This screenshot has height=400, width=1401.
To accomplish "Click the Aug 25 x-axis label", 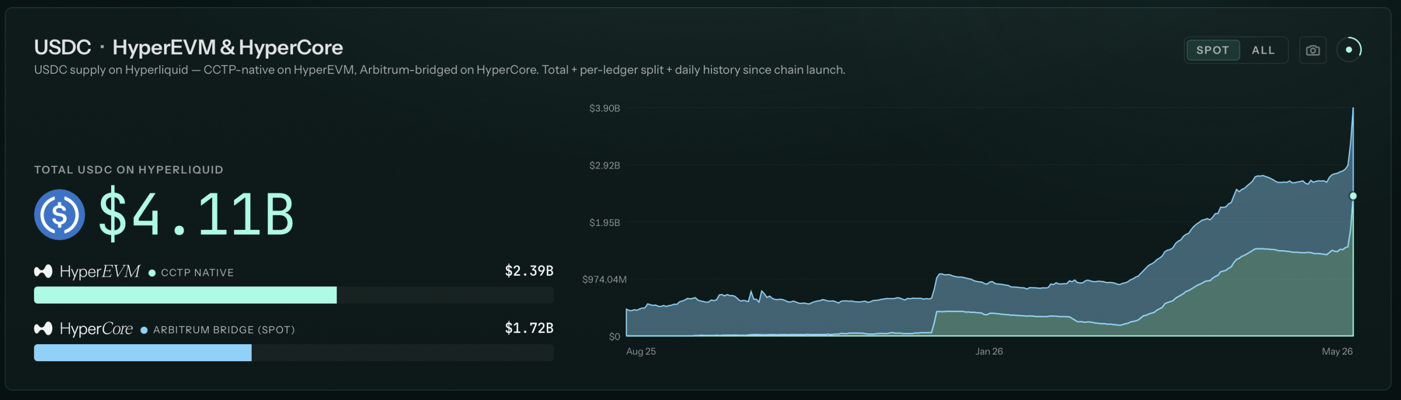I will (x=641, y=351).
